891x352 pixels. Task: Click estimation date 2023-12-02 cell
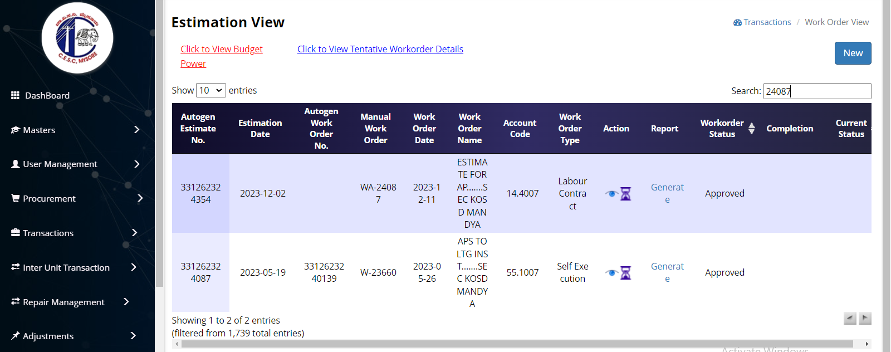coord(263,193)
